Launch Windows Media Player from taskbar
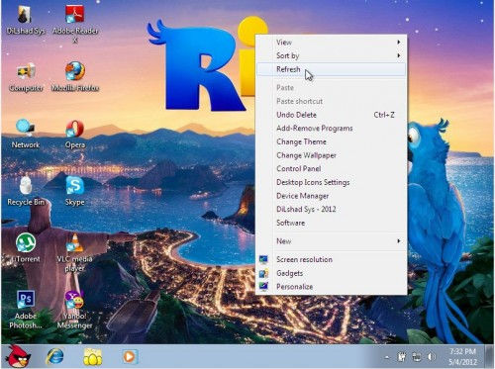 click(x=130, y=356)
